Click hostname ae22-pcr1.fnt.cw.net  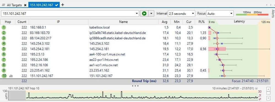click(x=104, y=60)
